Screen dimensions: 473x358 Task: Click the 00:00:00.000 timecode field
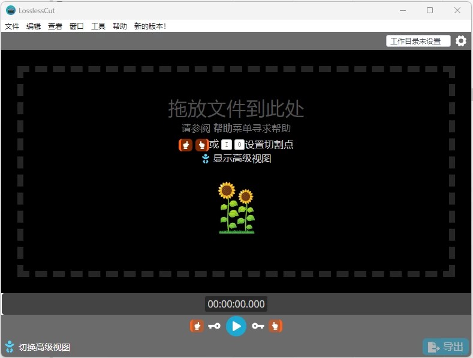(x=236, y=304)
